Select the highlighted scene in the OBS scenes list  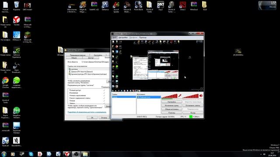124,97
